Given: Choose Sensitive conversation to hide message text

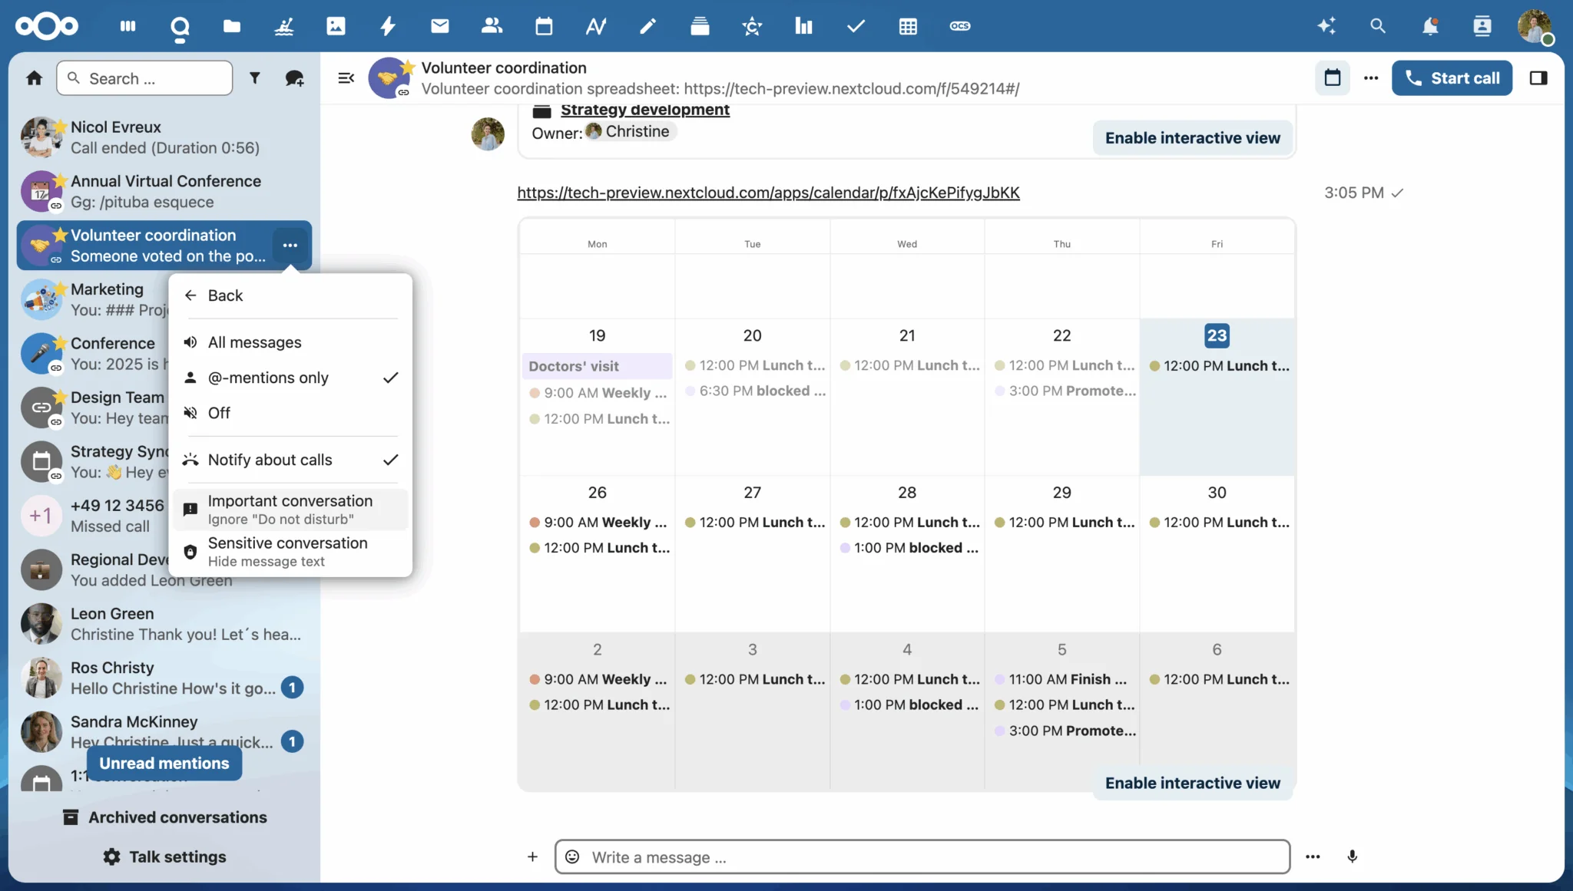Looking at the screenshot, I should [286, 551].
